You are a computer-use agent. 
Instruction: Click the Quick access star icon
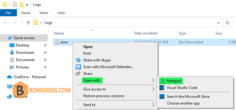10,38
